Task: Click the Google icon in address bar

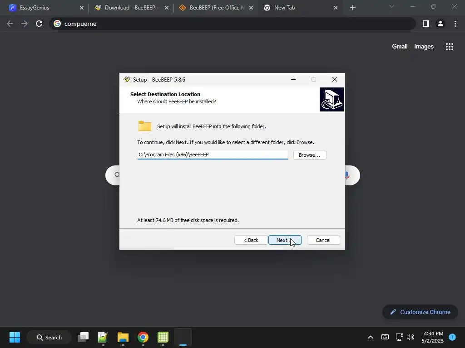Action: [57, 24]
